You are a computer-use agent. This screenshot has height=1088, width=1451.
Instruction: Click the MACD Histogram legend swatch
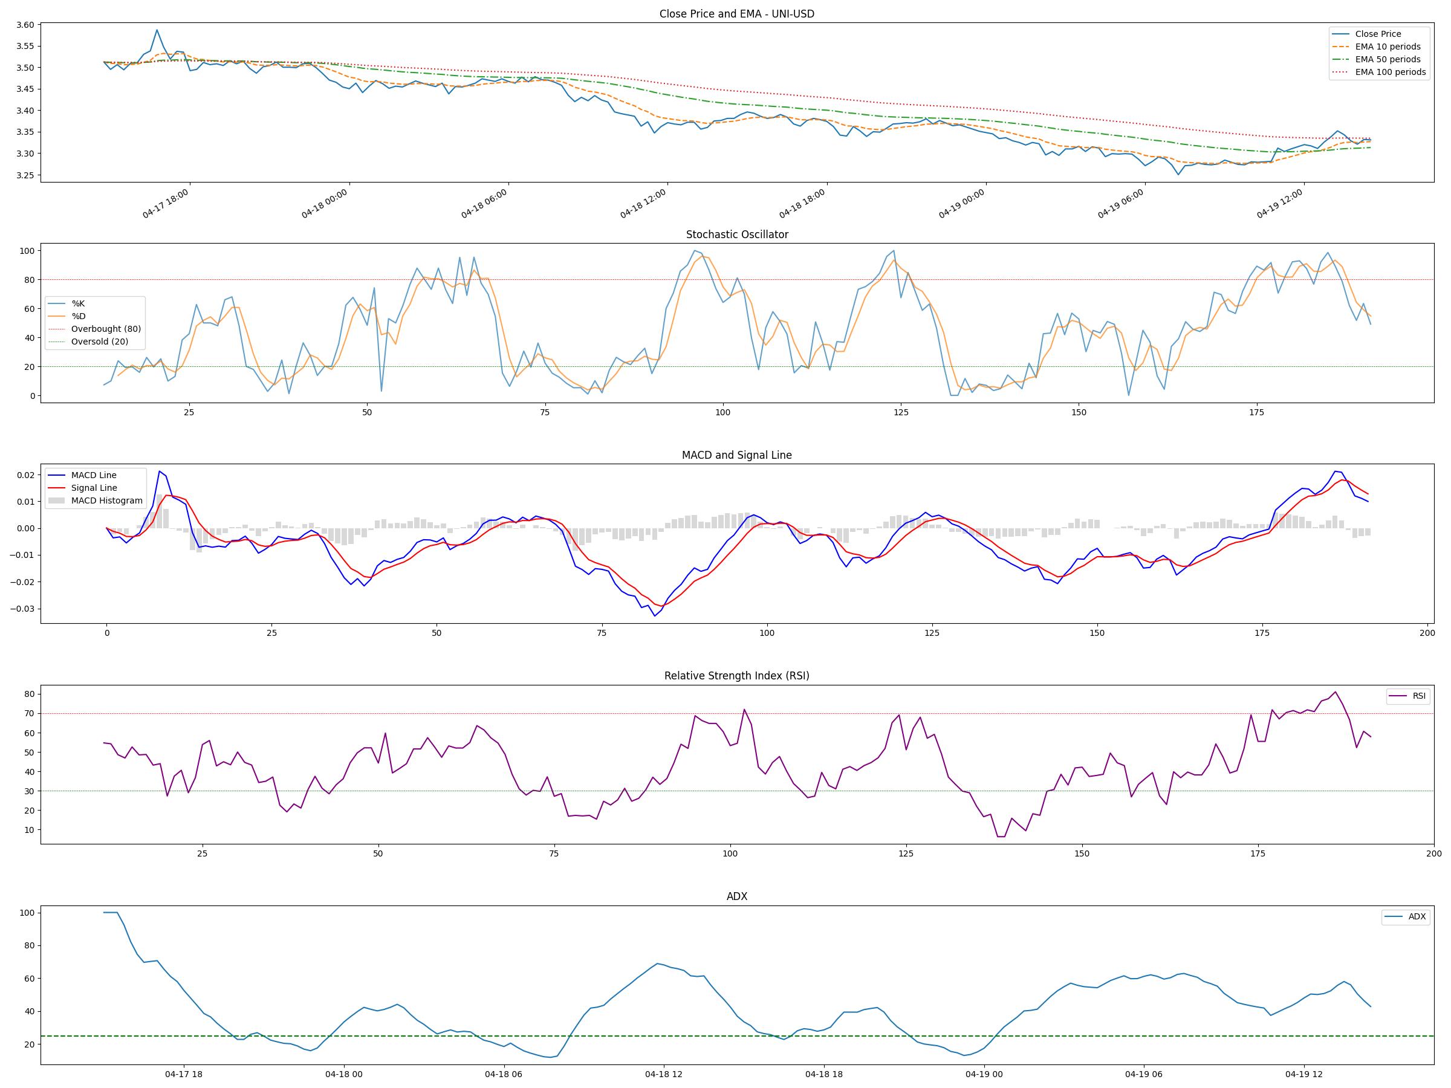(56, 501)
